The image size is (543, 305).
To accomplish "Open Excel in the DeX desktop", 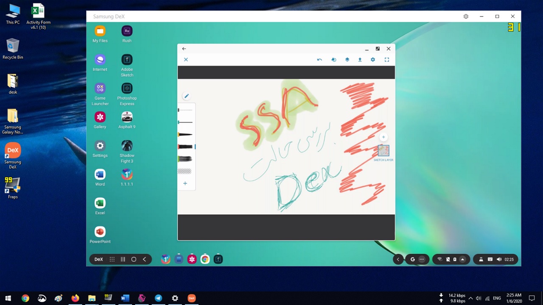I will click(x=100, y=206).
